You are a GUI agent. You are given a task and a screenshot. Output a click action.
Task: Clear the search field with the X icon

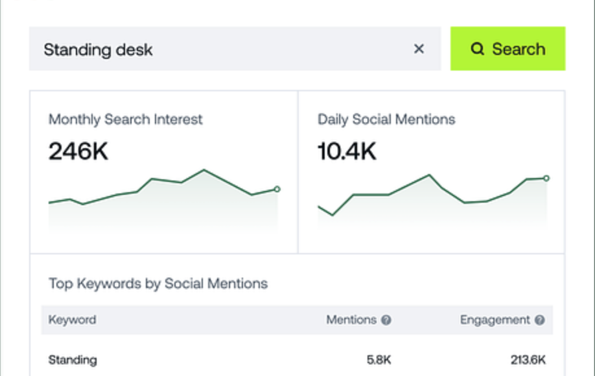[x=419, y=49]
